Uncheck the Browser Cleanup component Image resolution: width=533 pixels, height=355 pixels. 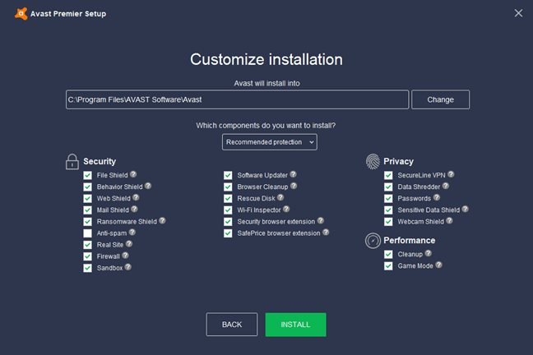point(228,187)
